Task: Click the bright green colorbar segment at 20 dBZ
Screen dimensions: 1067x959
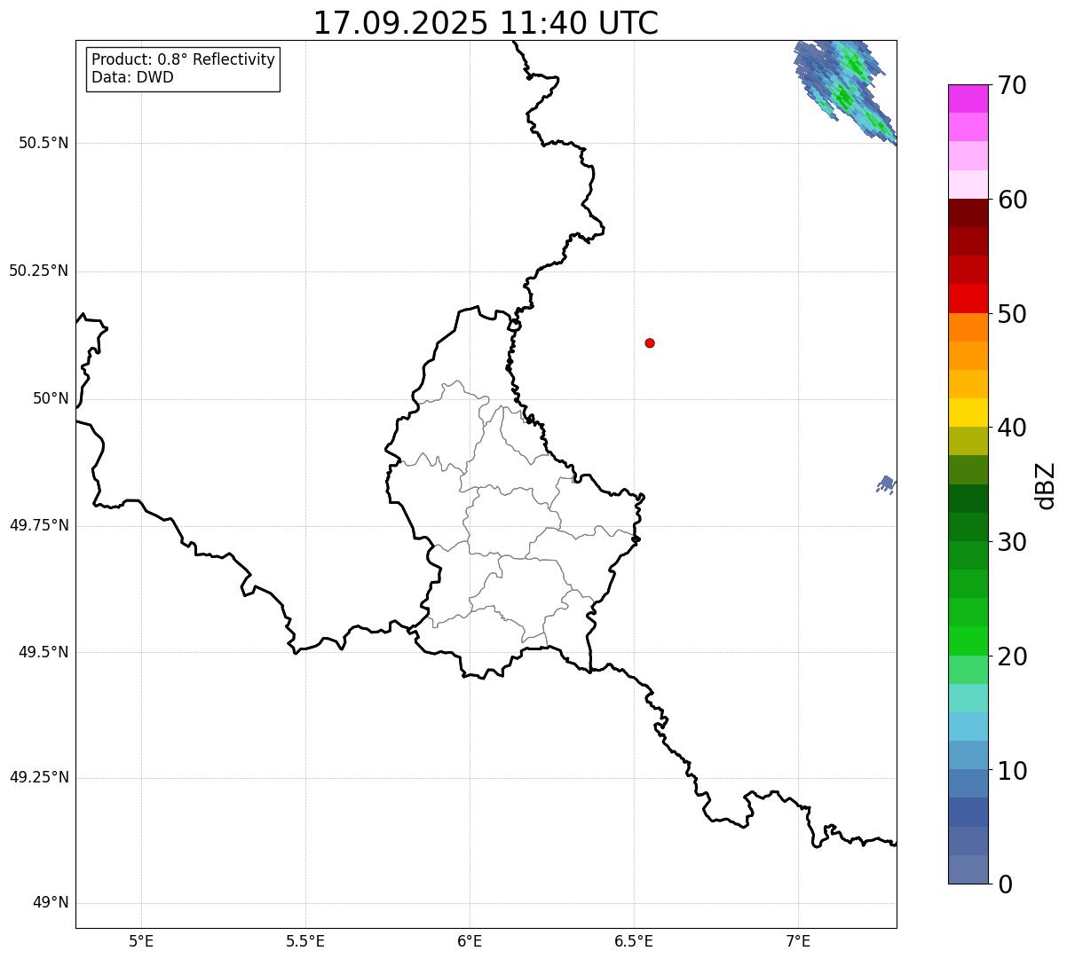Action: click(968, 641)
